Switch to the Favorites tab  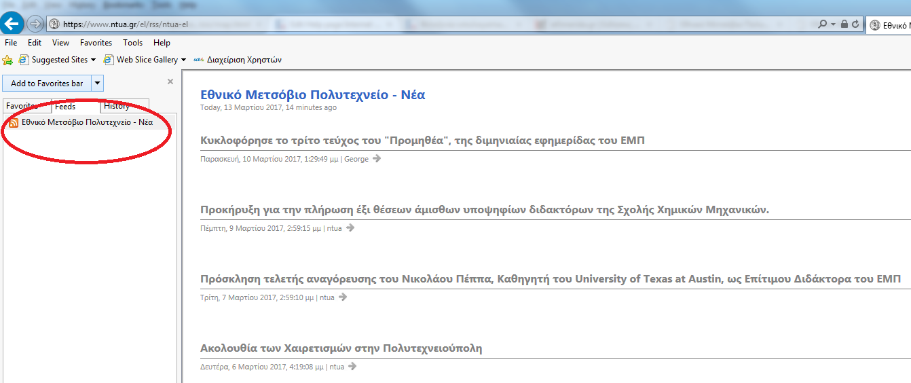point(27,107)
